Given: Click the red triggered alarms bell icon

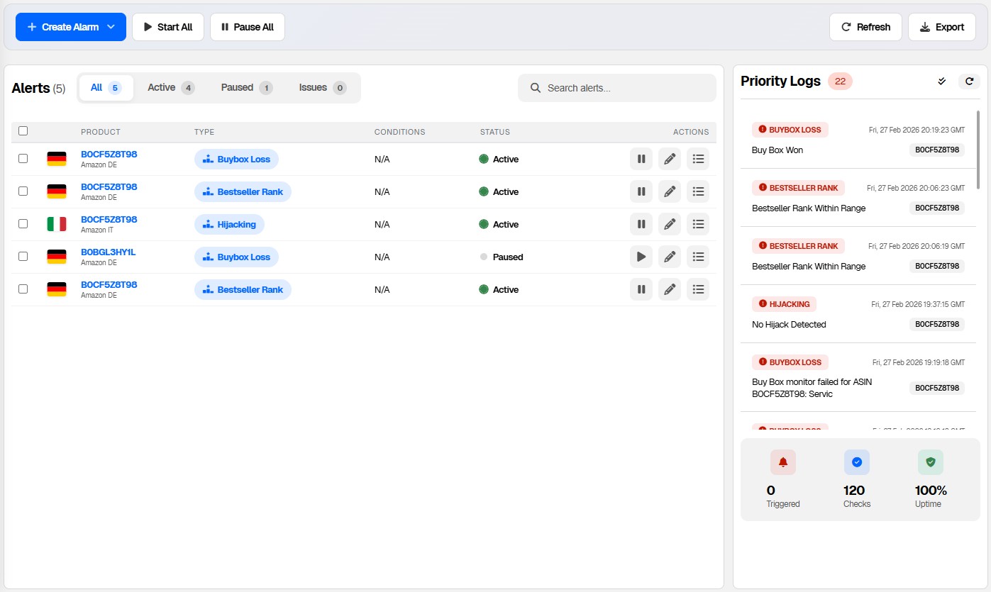Looking at the screenshot, I should point(782,462).
